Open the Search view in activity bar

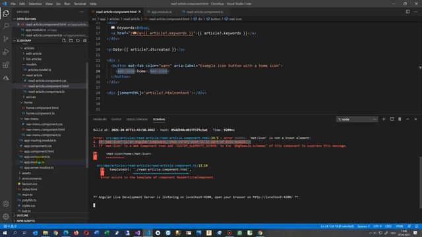point(6,26)
